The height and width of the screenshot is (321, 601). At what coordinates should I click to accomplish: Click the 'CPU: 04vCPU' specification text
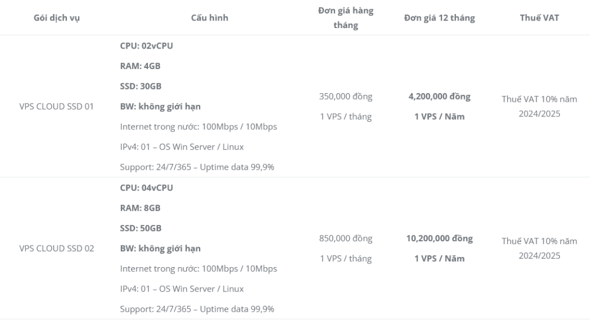click(146, 188)
